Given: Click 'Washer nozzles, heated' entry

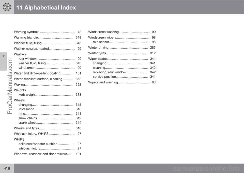Looking at the screenshot, I should 48,48.
